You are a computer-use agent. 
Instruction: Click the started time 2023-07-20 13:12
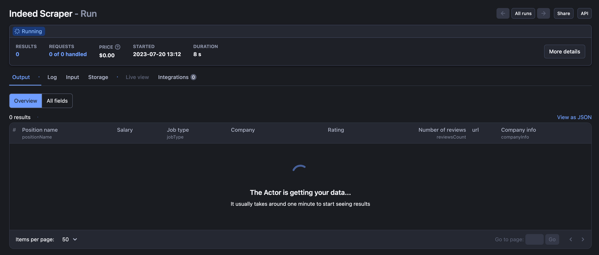157,54
